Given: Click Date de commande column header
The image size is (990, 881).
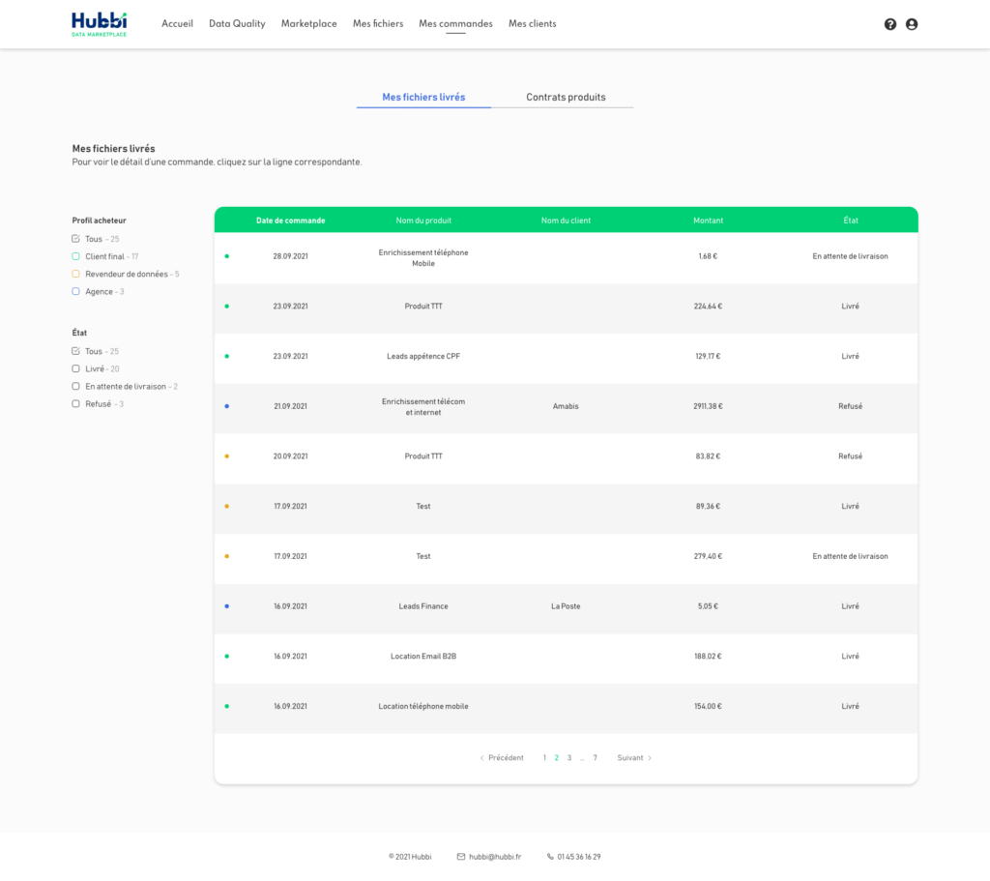Looking at the screenshot, I should [290, 220].
